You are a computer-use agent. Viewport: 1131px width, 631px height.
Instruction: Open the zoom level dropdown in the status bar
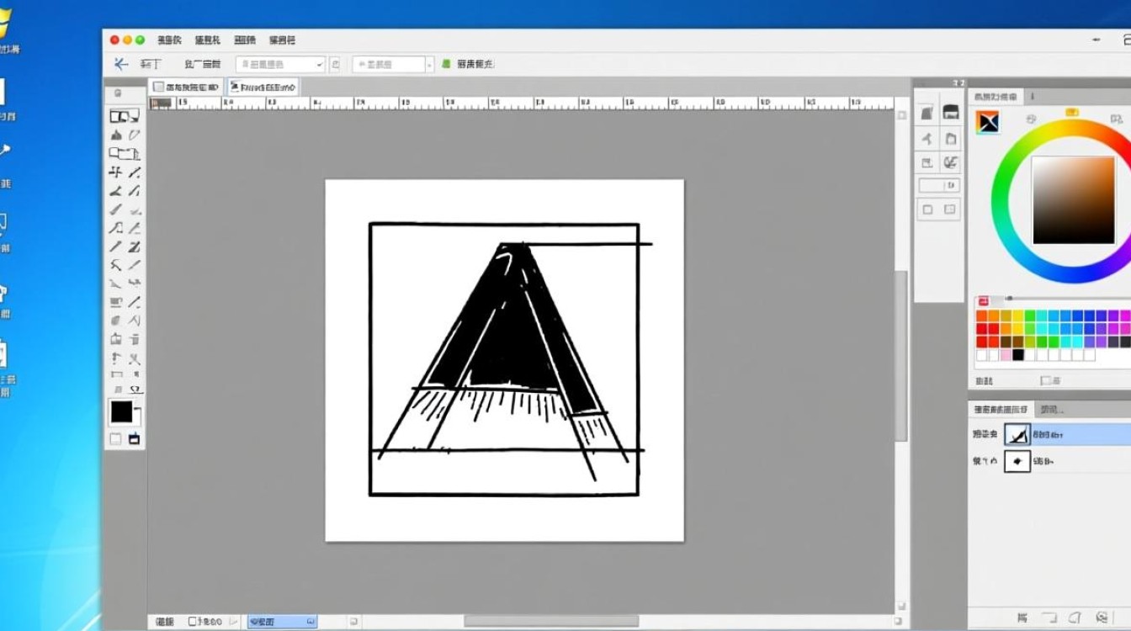282,621
